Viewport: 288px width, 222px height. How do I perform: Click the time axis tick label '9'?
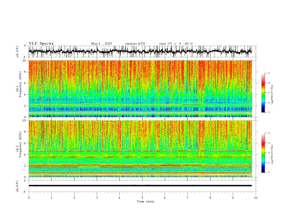[233, 198]
